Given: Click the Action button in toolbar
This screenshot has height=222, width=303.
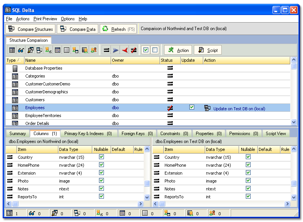Looking at the screenshot, I should (178, 50).
